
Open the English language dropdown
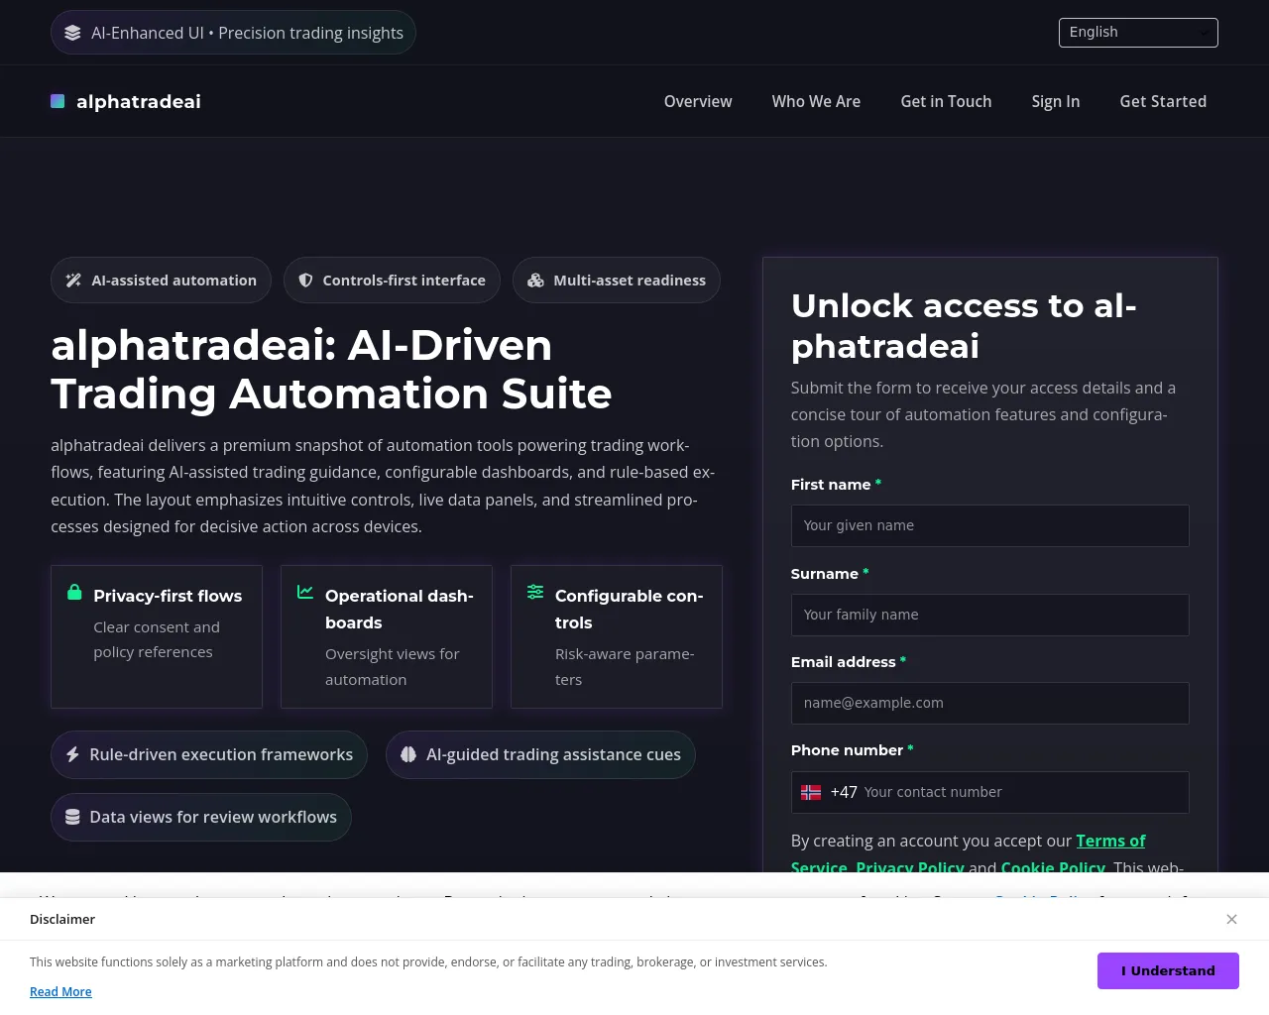pyautogui.click(x=1138, y=33)
